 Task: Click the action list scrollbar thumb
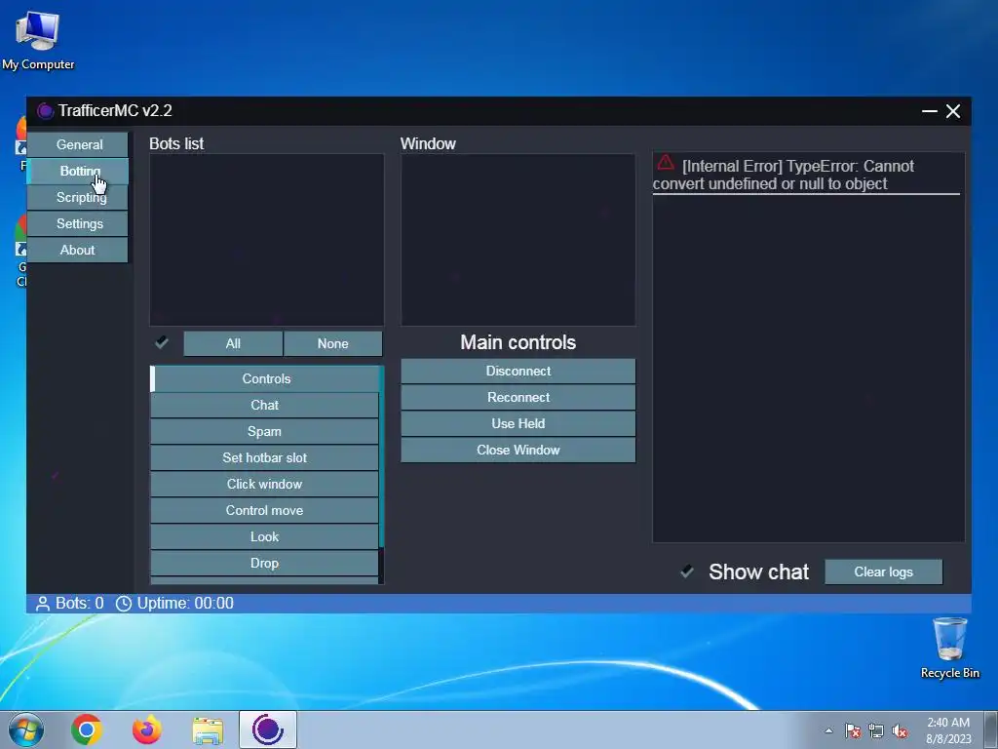(381, 456)
